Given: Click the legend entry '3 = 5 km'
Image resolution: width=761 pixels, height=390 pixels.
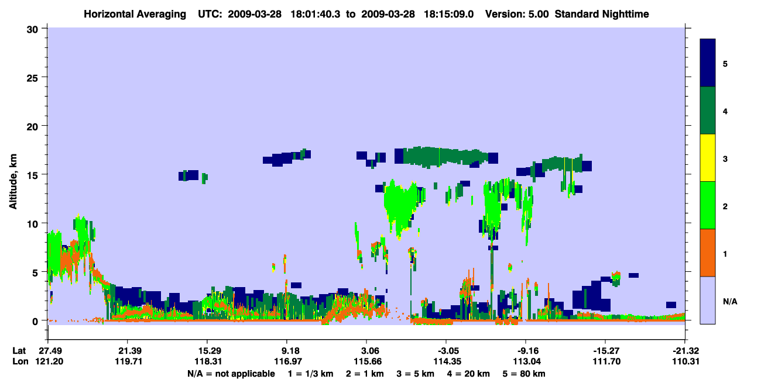Looking at the screenshot, I should pos(415,374).
